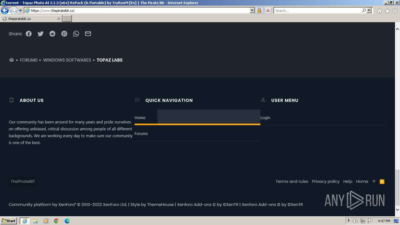Viewport: 400px width, 225px height.
Task: Share the page on Twitter
Action: [41, 34]
